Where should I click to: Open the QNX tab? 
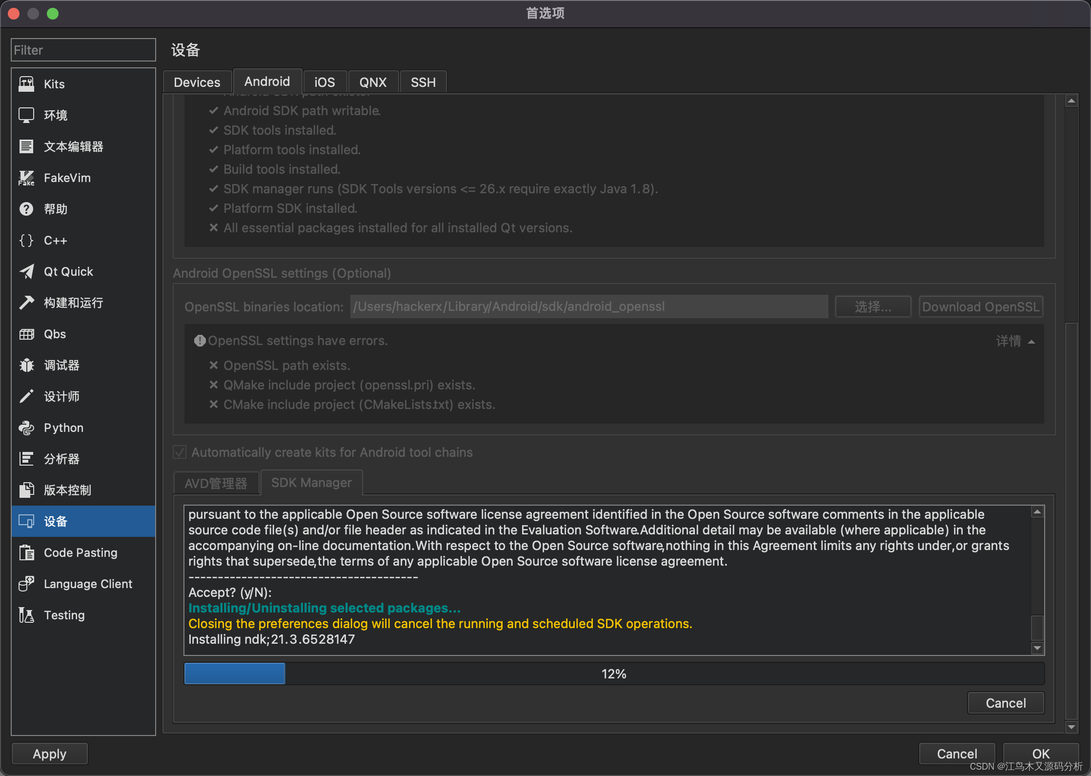373,82
